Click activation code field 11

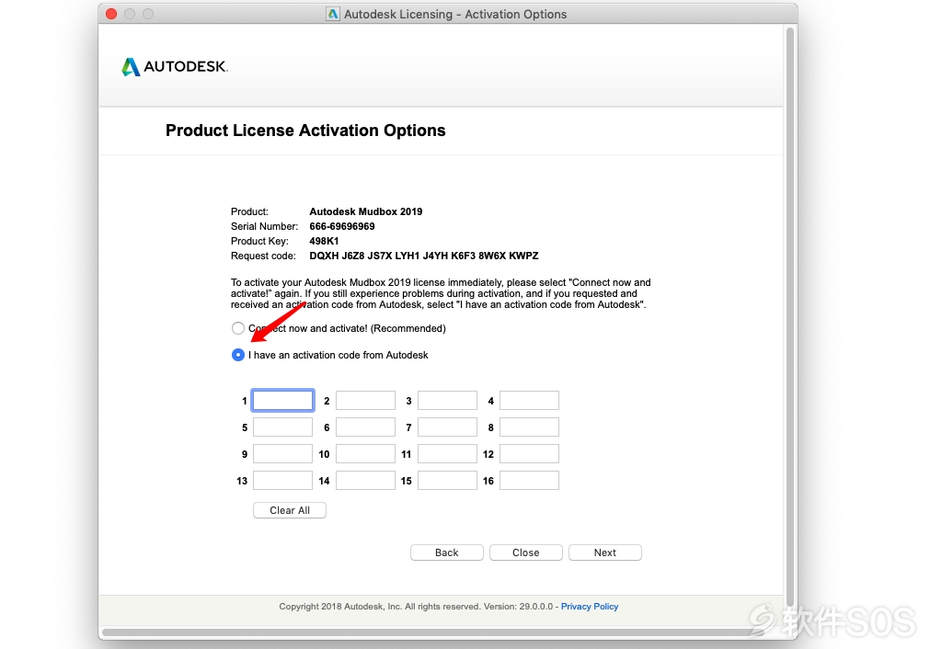pos(447,454)
